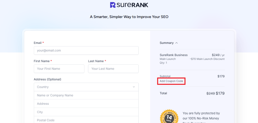The image size is (258, 123).
Task: Click the SureRank logo icon
Action: pyautogui.click(x=113, y=5)
